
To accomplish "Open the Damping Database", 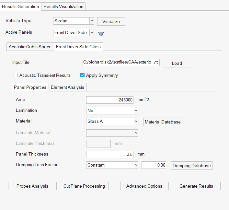I will (x=192, y=166).
